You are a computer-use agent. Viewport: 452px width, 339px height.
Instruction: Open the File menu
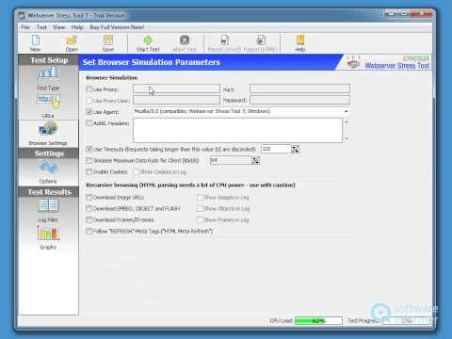pyautogui.click(x=25, y=27)
